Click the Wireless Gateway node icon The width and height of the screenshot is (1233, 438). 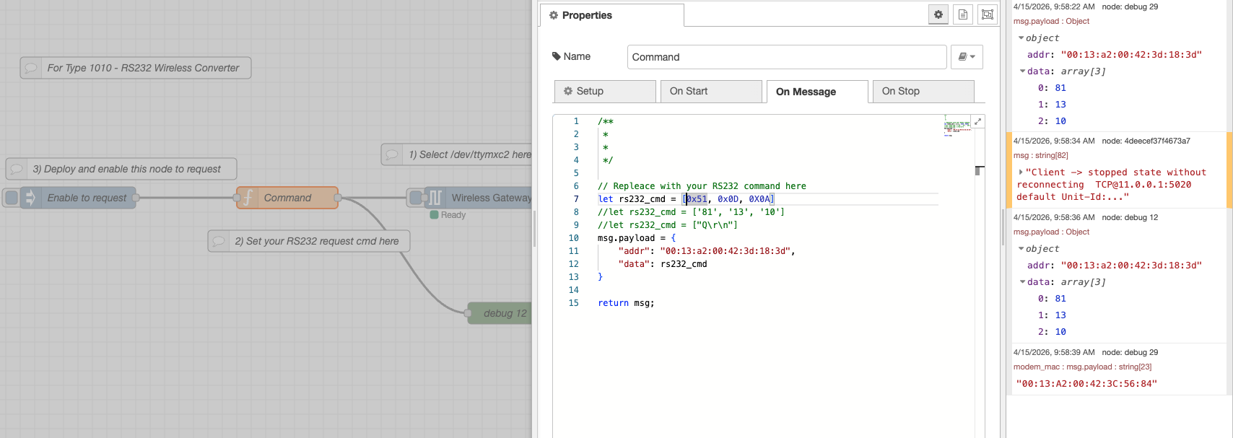(x=435, y=198)
